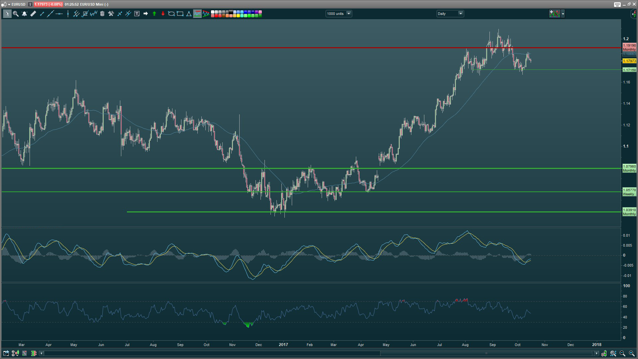The image size is (638, 359).
Task: Open the add indicator dropdown arrow
Action: coord(563,14)
